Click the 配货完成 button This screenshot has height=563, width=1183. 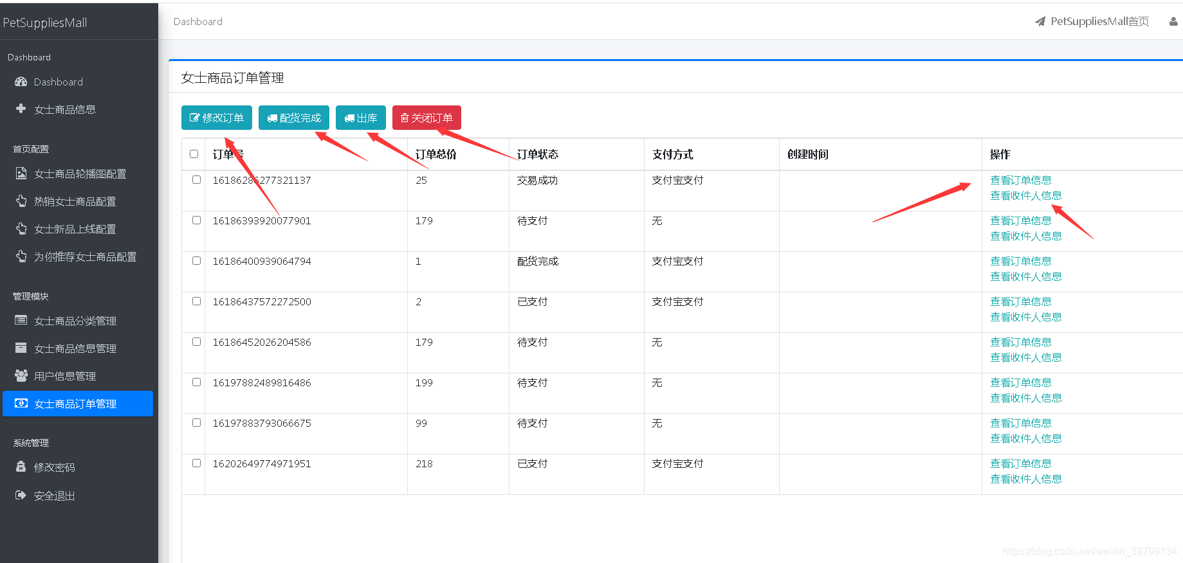click(294, 118)
